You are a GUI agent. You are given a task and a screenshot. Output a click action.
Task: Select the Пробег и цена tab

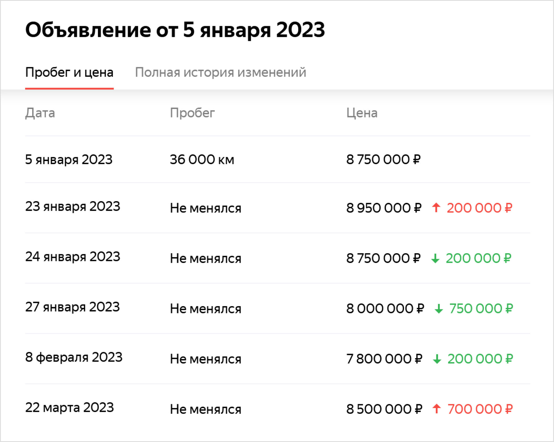69,73
